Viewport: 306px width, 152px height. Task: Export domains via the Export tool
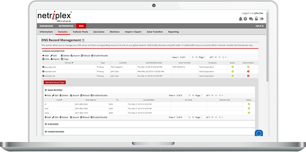[55, 59]
